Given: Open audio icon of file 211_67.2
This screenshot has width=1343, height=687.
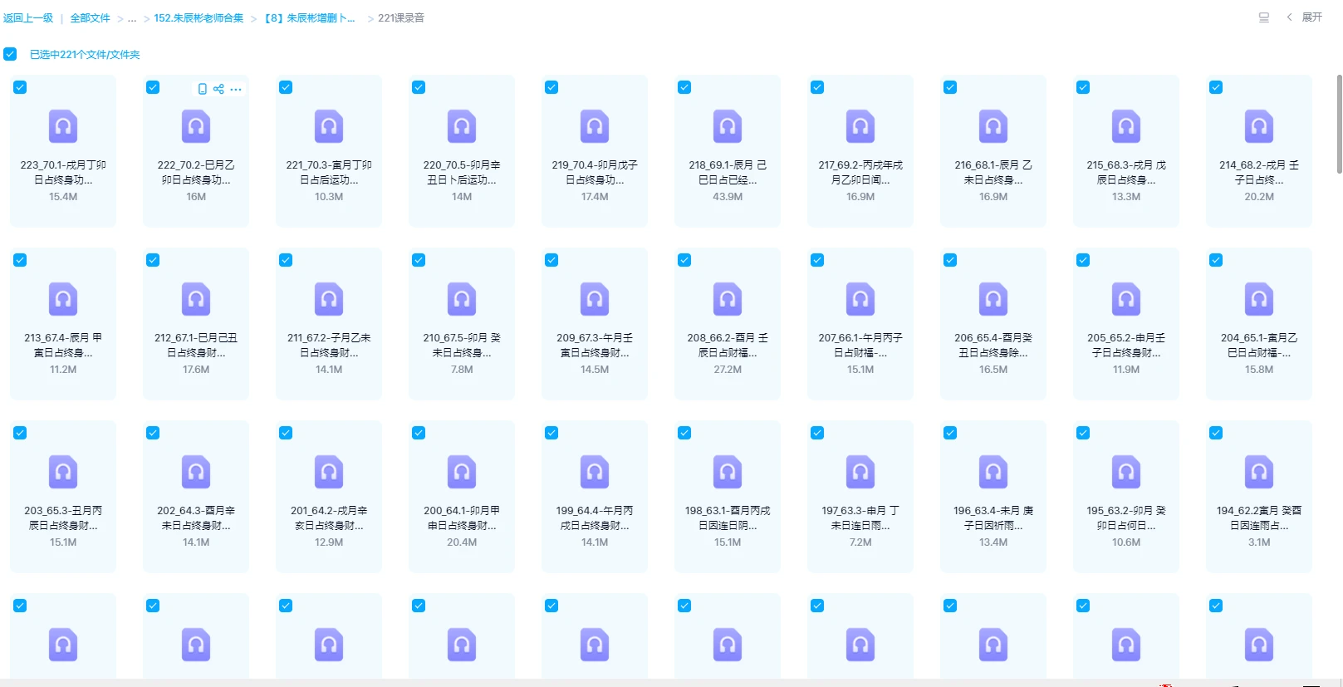Looking at the screenshot, I should tap(329, 299).
